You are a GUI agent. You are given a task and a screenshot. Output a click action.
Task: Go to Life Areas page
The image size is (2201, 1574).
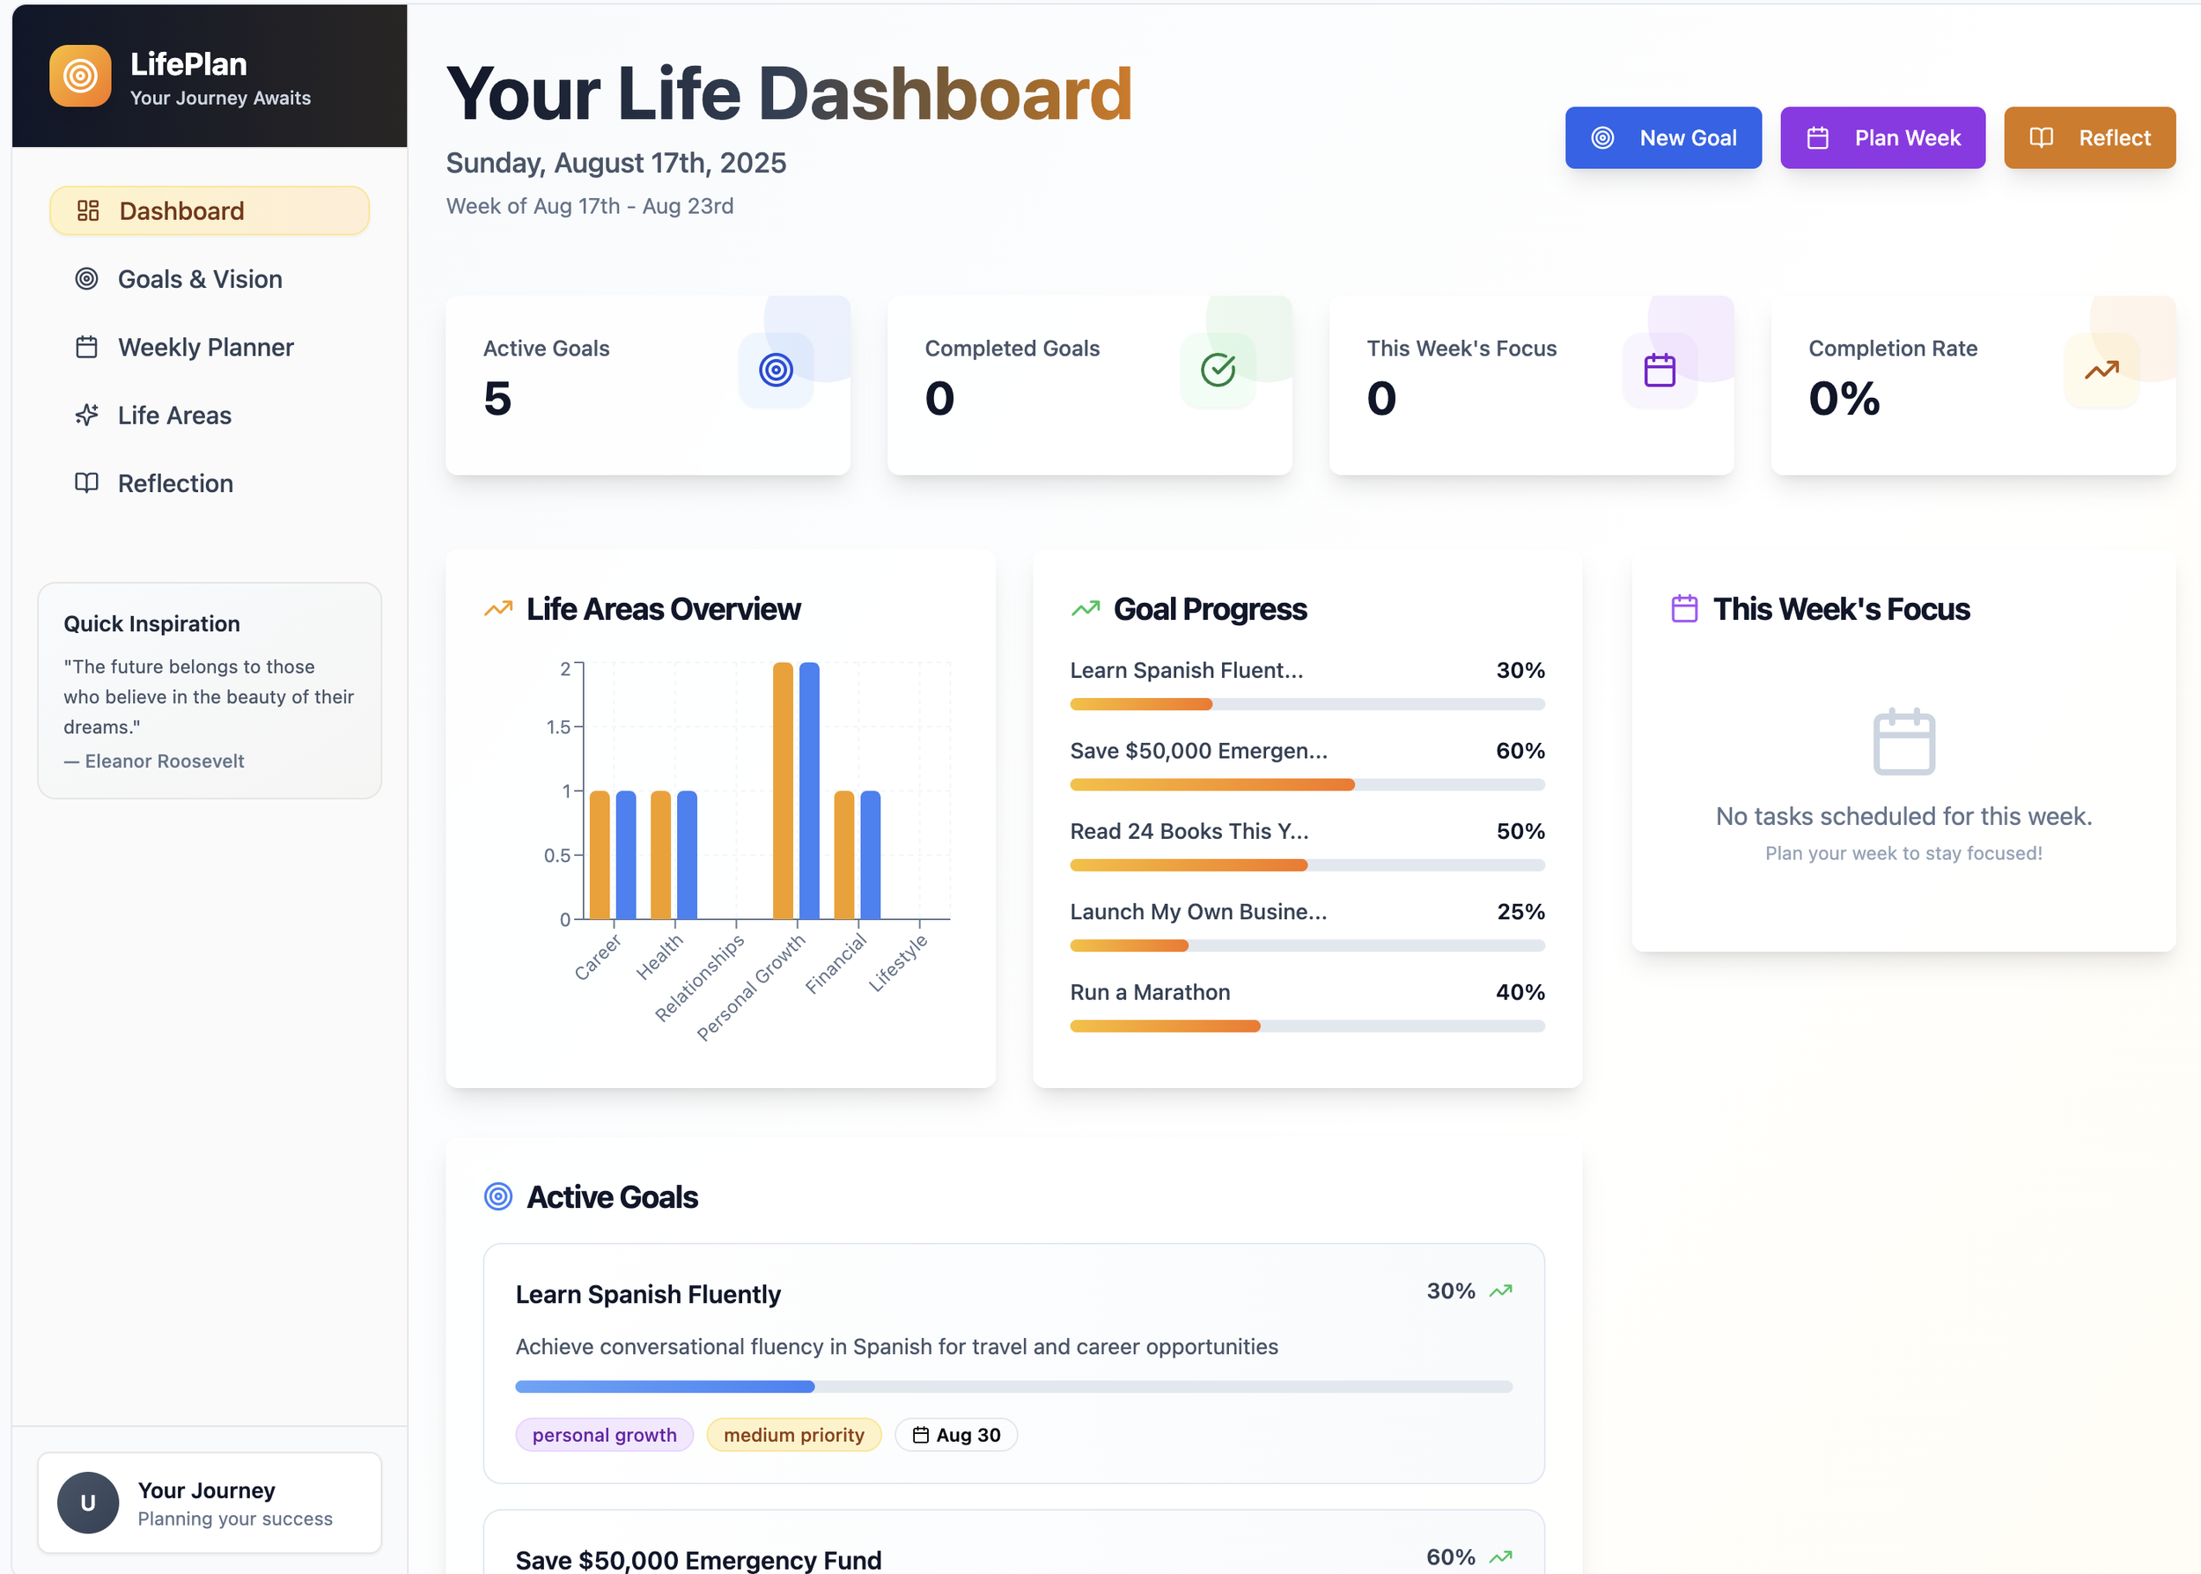210,415
